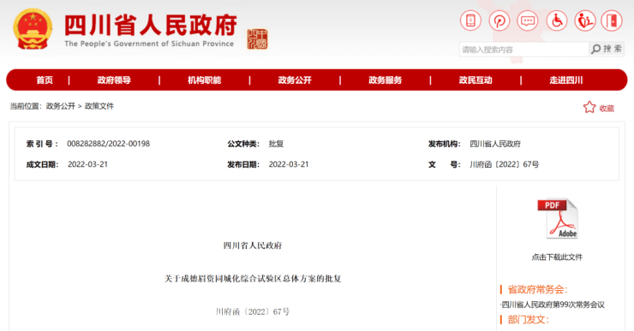Image resolution: width=634 pixels, height=331 pixels.
Task: Open 四川省人民政府第99次常务会议 link
Action: tap(553, 304)
